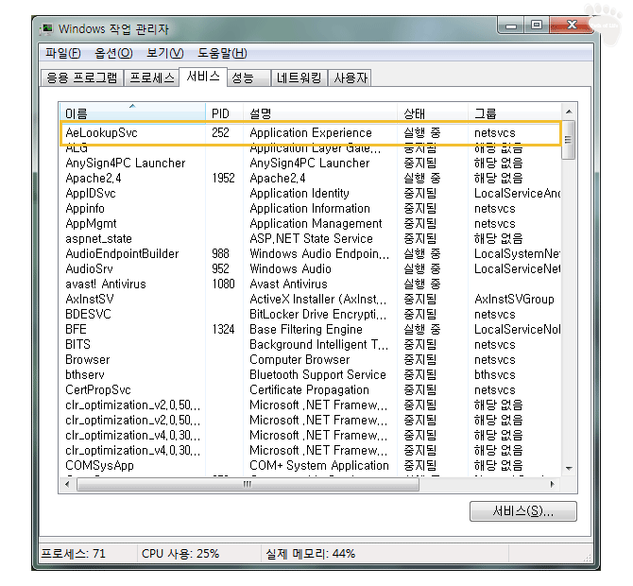Screen dimensions: 633x586
Task: Sort by the 그룹 column header
Action: tap(514, 113)
